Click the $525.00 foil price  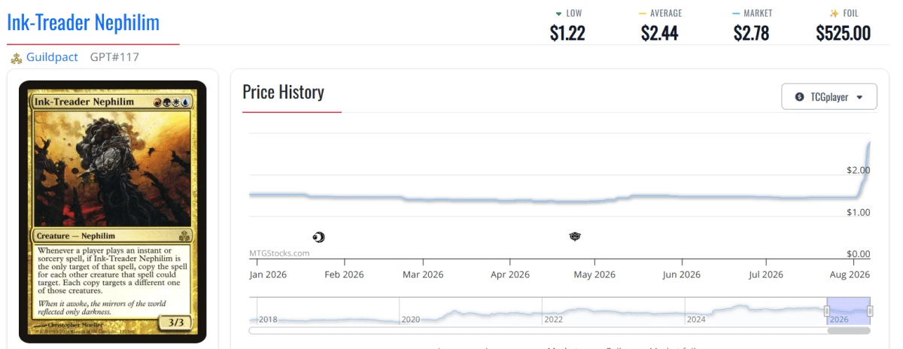point(843,33)
